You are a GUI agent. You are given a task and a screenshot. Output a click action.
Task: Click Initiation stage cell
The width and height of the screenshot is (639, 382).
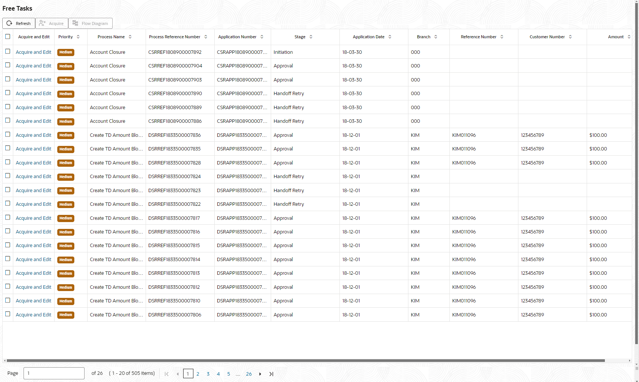pyautogui.click(x=283, y=52)
